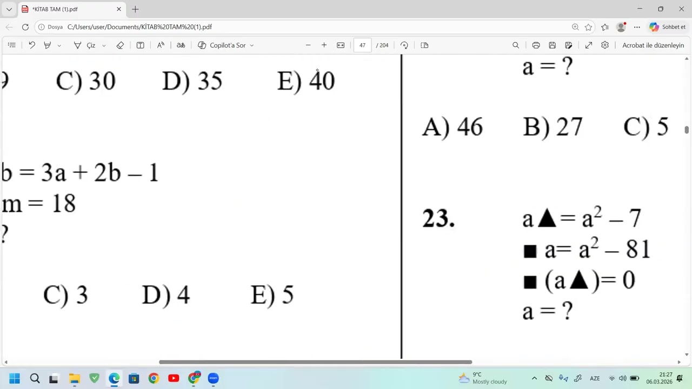Open the Sohbet et Copilot button
The image size is (692, 389).
[x=667, y=27]
